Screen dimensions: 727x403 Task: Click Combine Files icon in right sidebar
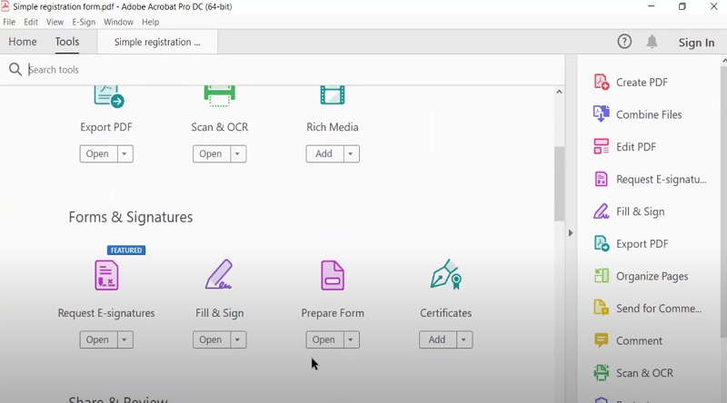click(602, 114)
